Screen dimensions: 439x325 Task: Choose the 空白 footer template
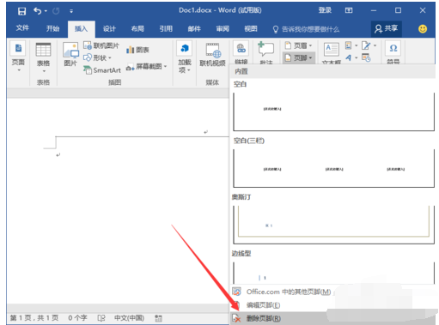click(333, 111)
